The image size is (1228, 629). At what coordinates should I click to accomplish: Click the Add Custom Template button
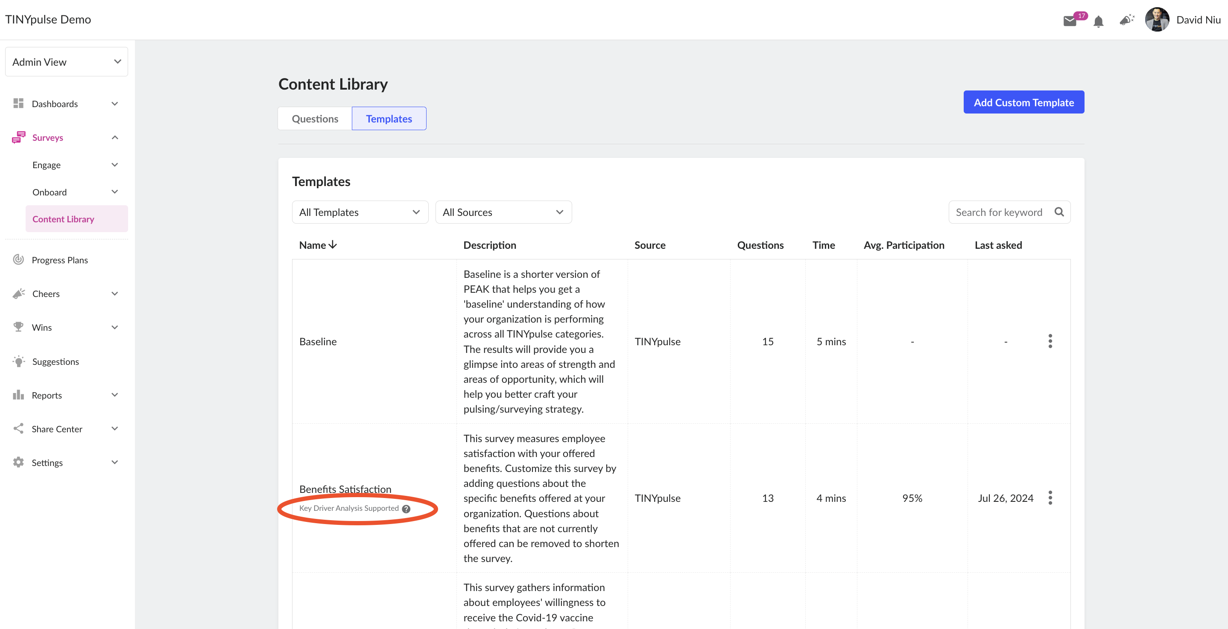(x=1024, y=102)
